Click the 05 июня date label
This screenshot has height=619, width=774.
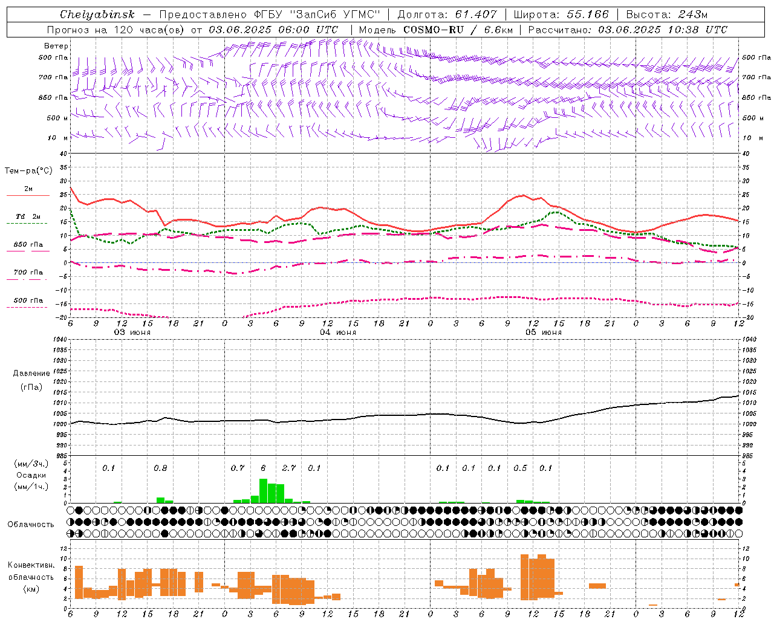tap(544, 332)
